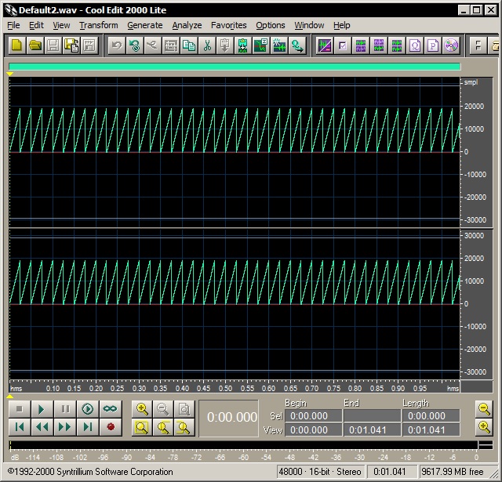Click the vertical Zoom Out icon at right
Screen dimensions: 502x482
tap(485, 408)
